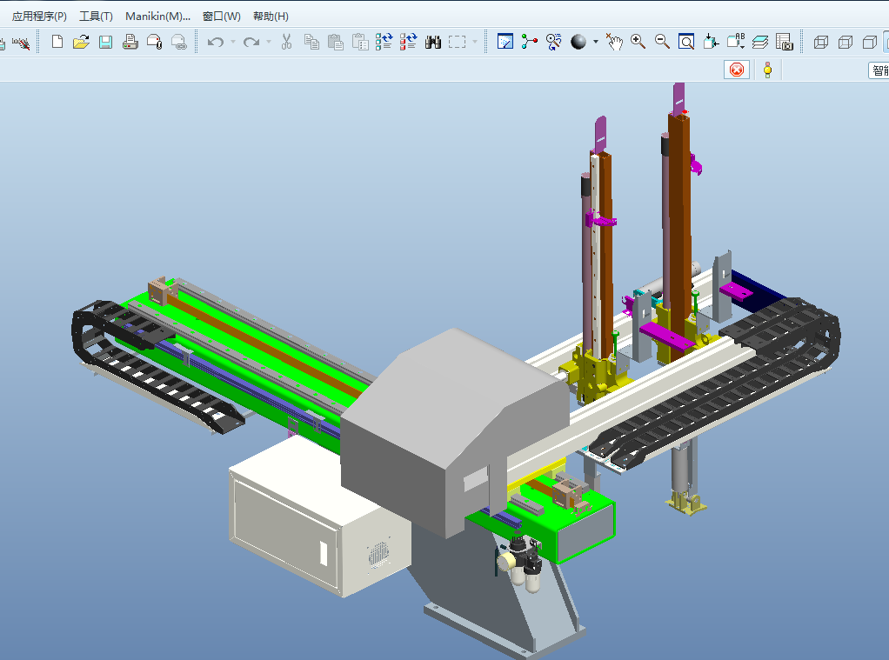Click the mail with attachment icon
This screenshot has width=889, height=660.
click(x=154, y=42)
